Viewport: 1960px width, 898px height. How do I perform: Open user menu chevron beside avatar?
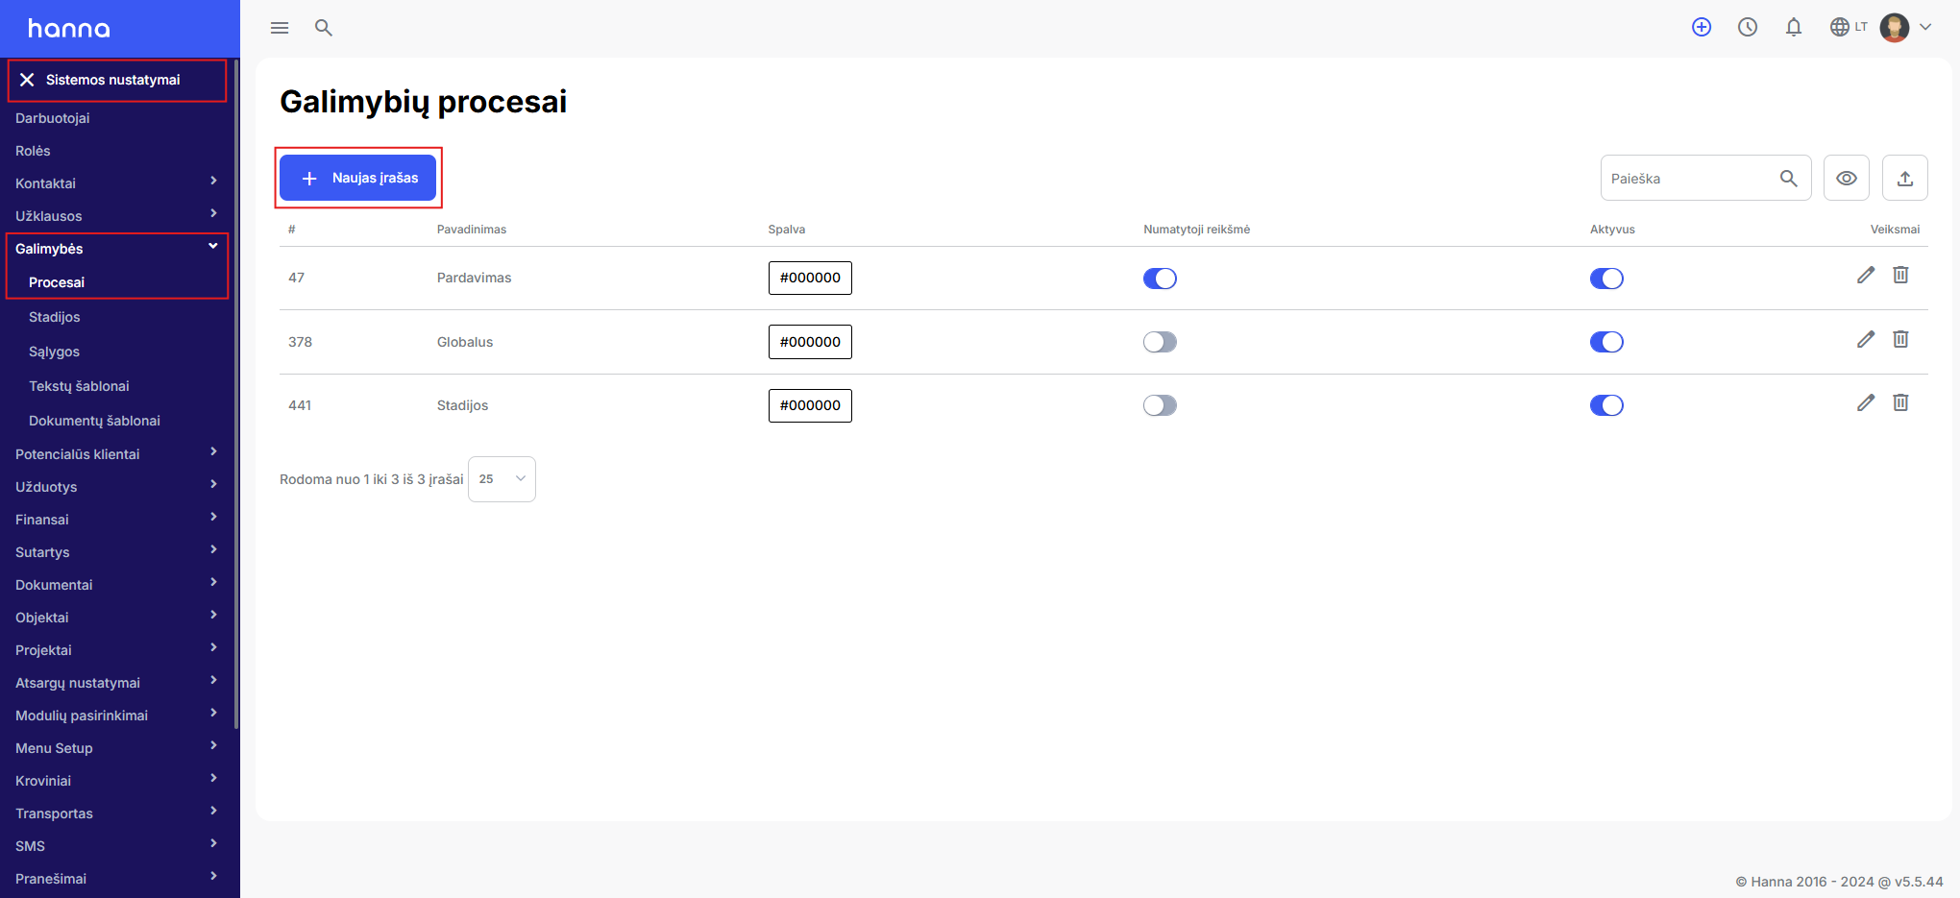1925,27
